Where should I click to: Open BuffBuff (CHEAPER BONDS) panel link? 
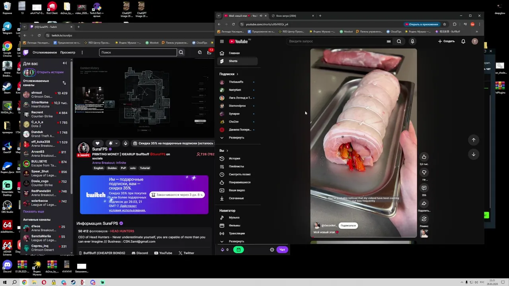click(102, 253)
